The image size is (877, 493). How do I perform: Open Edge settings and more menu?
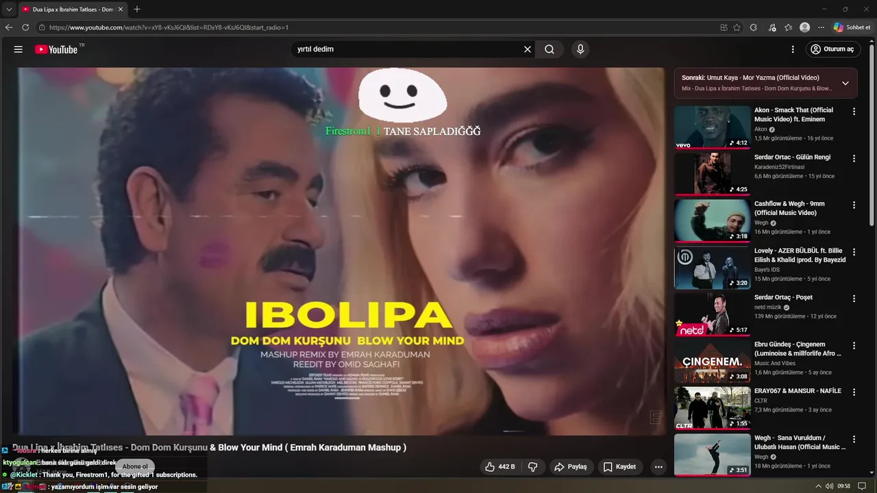point(822,27)
